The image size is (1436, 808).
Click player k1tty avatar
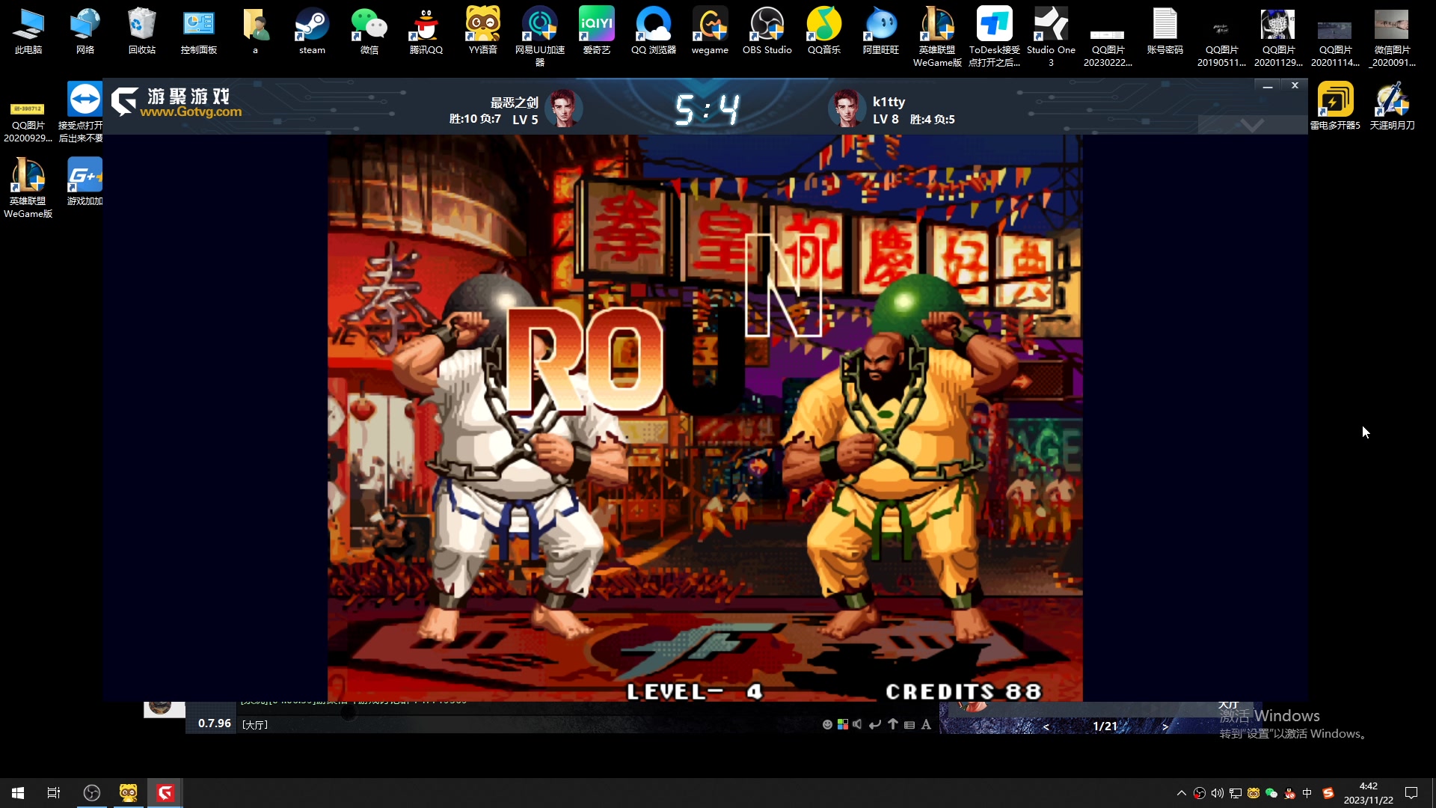point(847,108)
